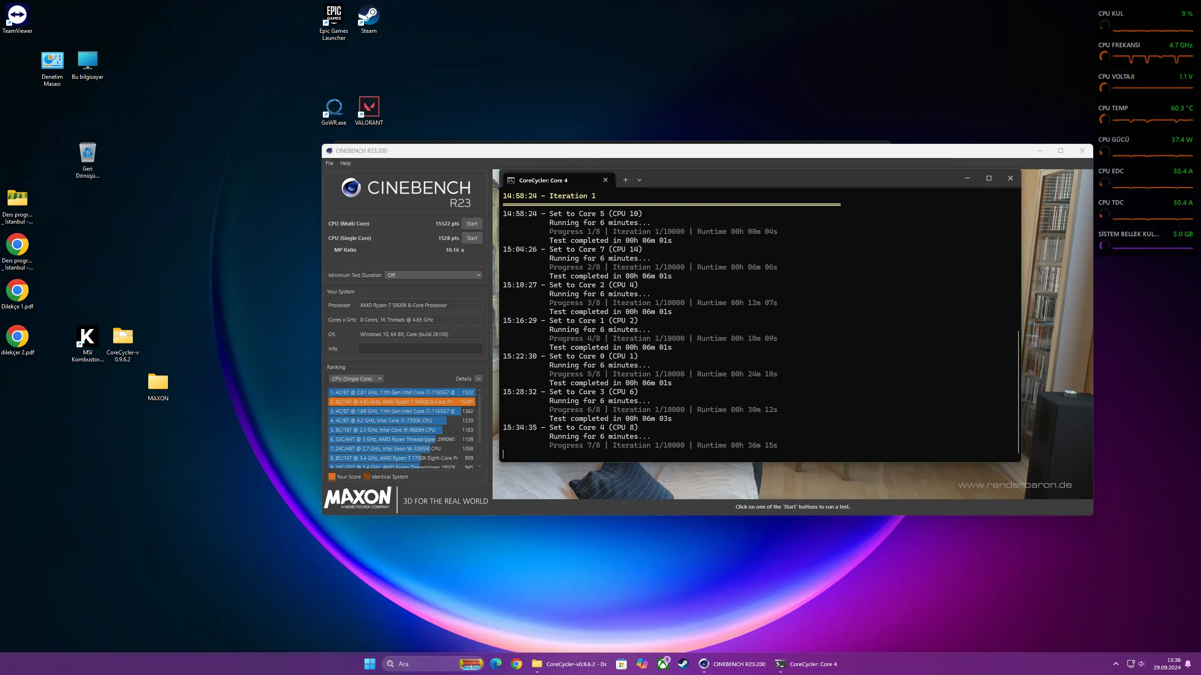1201x675 pixels.
Task: Click the Cores x GHz field value
Action: (x=420, y=320)
